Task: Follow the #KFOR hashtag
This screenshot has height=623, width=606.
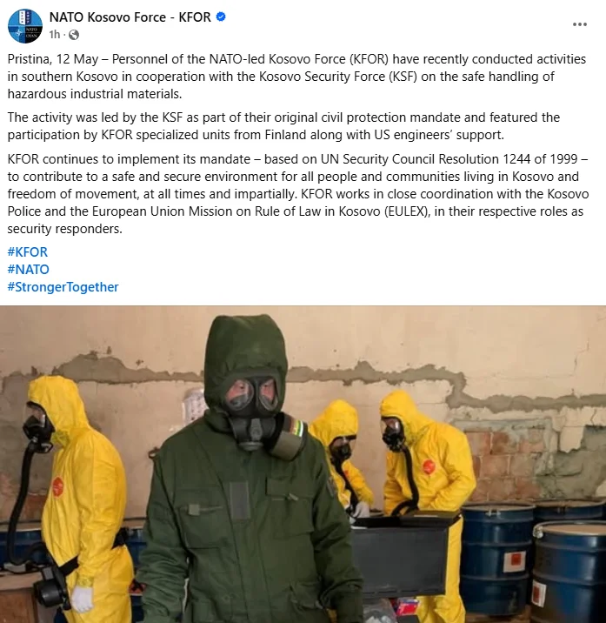Action: pos(28,252)
